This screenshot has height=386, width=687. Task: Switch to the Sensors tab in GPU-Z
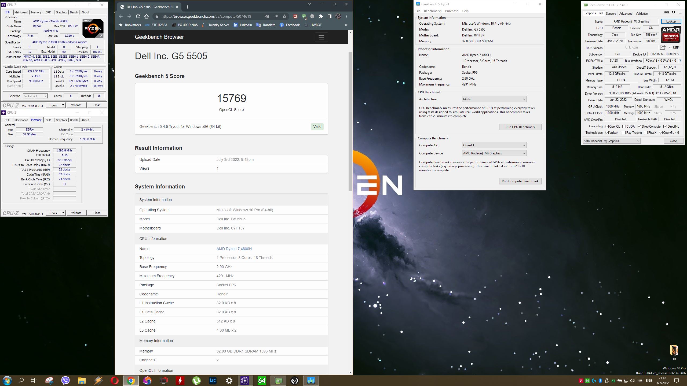(x=611, y=13)
